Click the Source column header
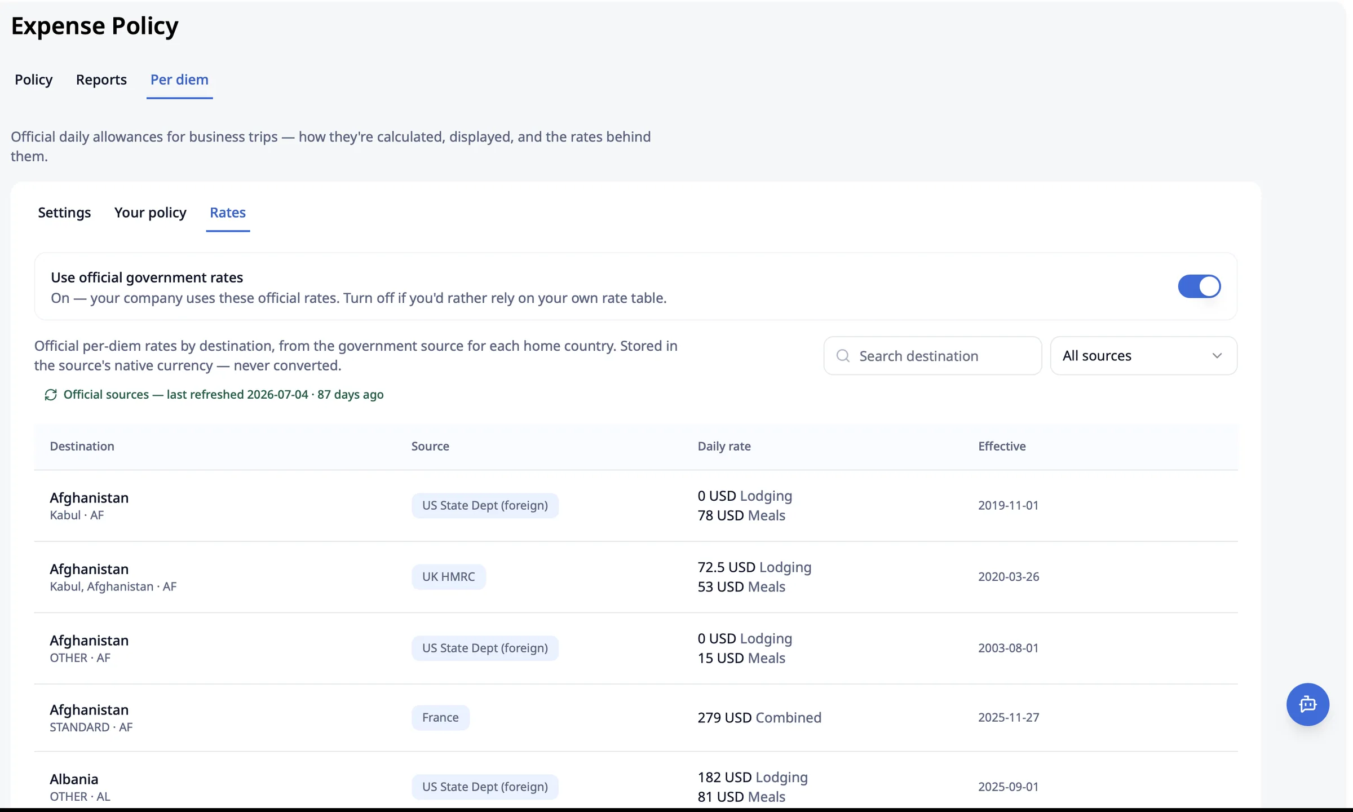Image resolution: width=1353 pixels, height=812 pixels. click(x=430, y=446)
